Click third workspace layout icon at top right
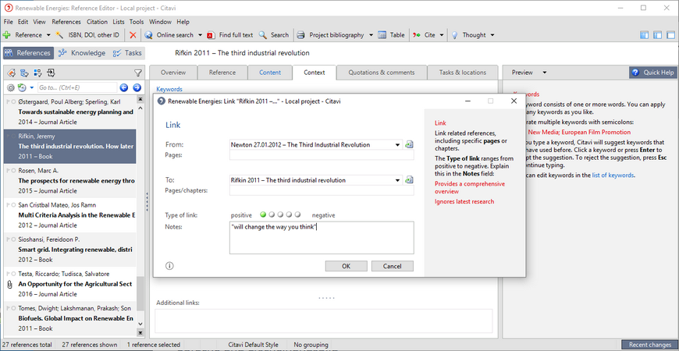The height and width of the screenshot is (351, 679). 670,35
